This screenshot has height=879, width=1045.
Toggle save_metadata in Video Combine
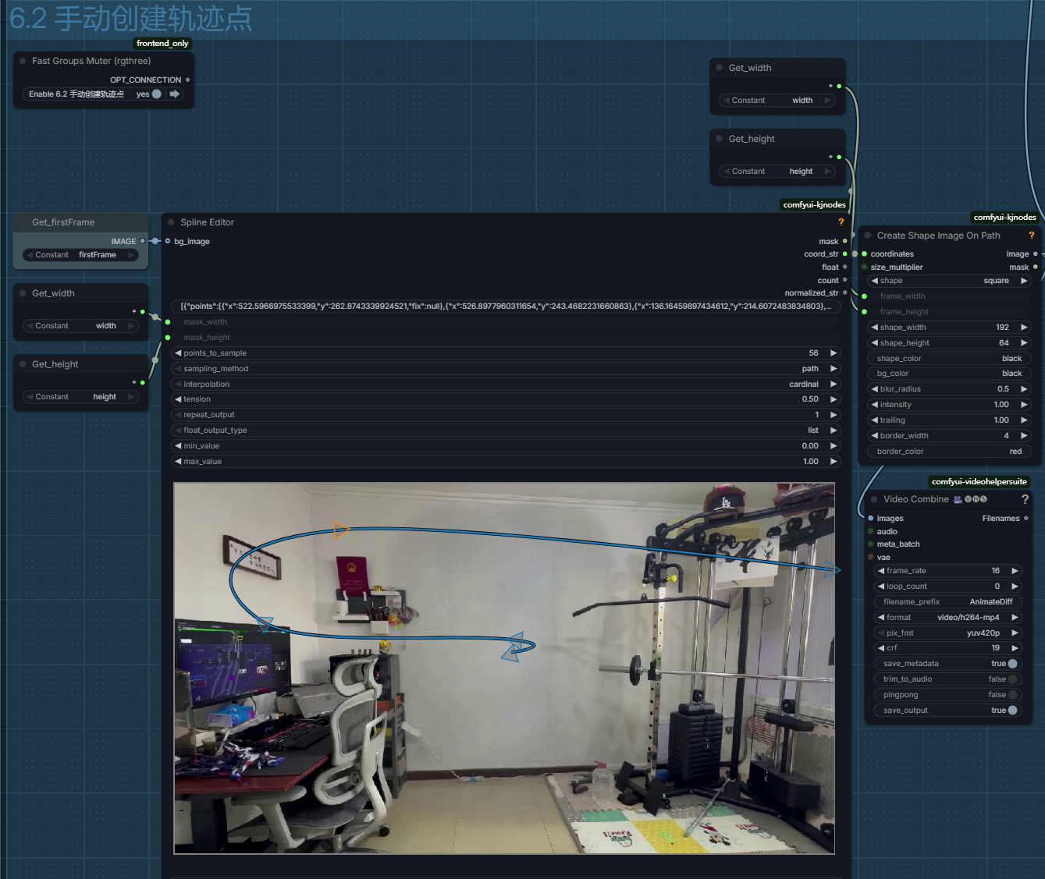coord(1012,664)
